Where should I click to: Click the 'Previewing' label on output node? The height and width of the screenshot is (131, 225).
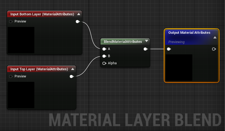point(176,42)
